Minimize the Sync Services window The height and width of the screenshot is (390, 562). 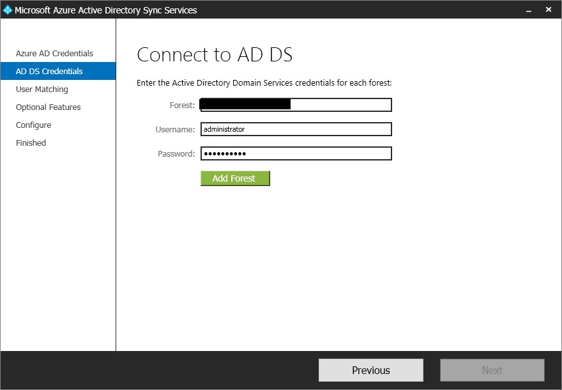tap(528, 10)
